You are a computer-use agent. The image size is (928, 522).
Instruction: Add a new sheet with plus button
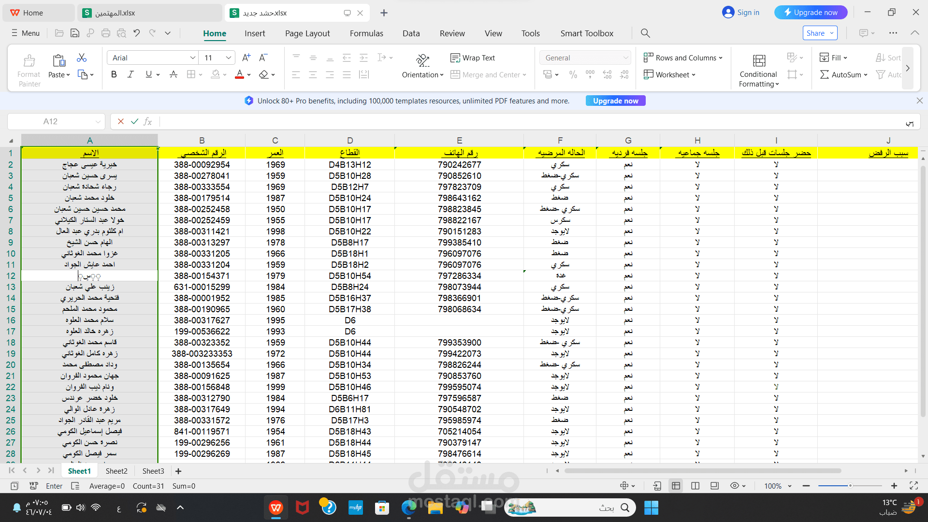click(x=178, y=471)
